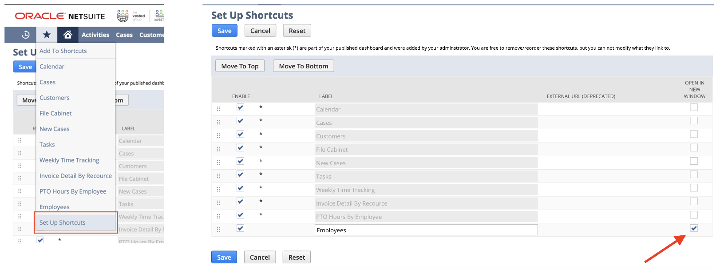Click the Move To Bottom button

(303, 66)
